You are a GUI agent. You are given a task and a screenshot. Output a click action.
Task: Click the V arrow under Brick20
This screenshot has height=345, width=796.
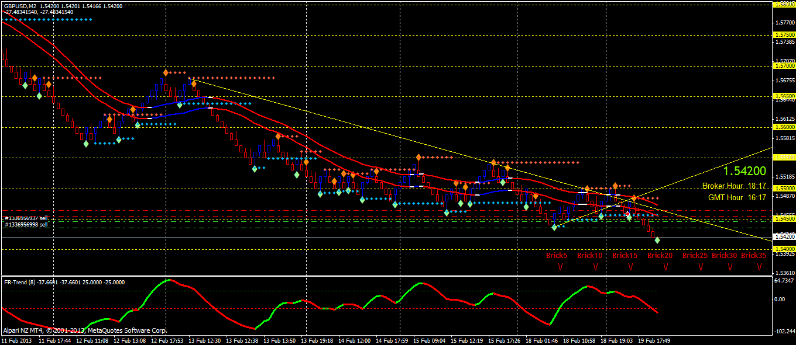(x=665, y=267)
